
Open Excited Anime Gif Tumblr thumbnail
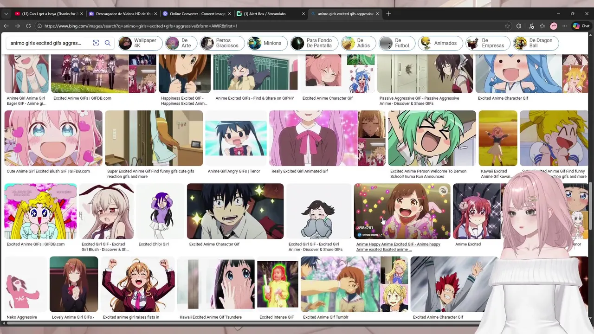(341, 284)
